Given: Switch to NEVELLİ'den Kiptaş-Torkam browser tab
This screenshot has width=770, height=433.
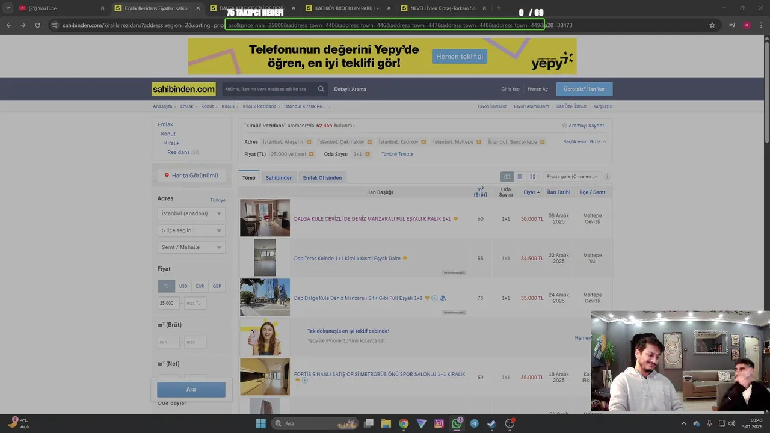Looking at the screenshot, I should click(443, 8).
